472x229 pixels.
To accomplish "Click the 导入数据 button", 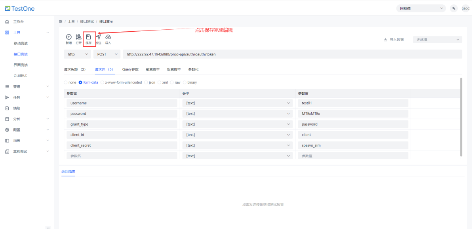I will click(394, 40).
